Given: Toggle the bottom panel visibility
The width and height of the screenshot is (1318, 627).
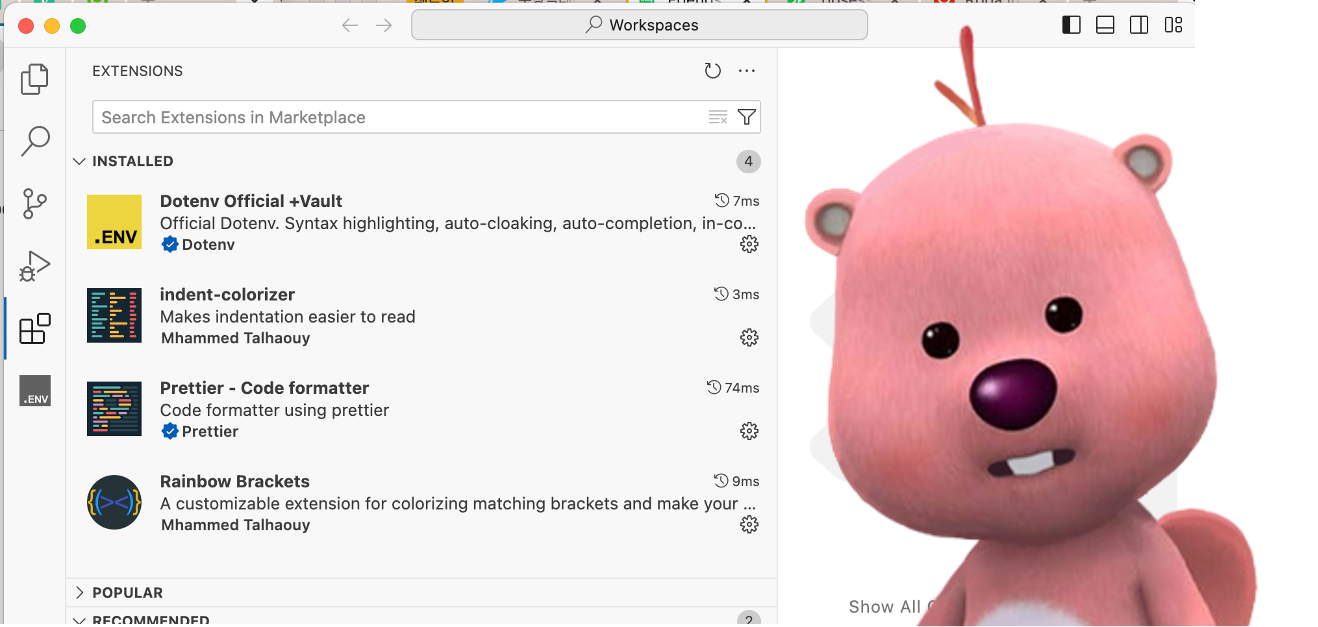Looking at the screenshot, I should (x=1105, y=25).
